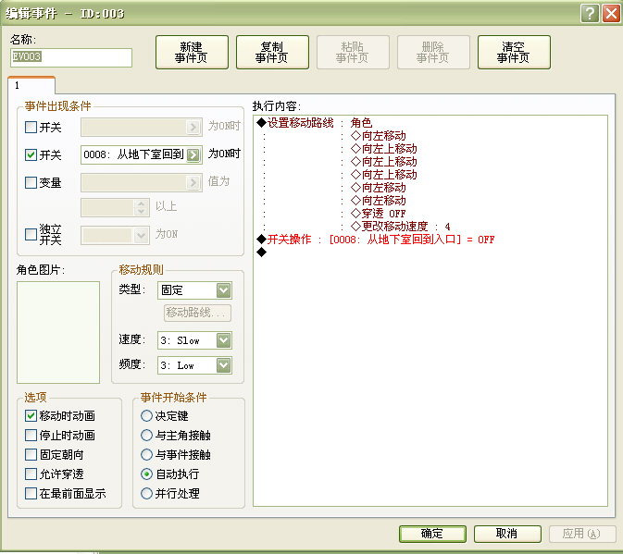The height and width of the screenshot is (554, 623).
Task: Open switch selector arrow for 0008
Action: [193, 154]
